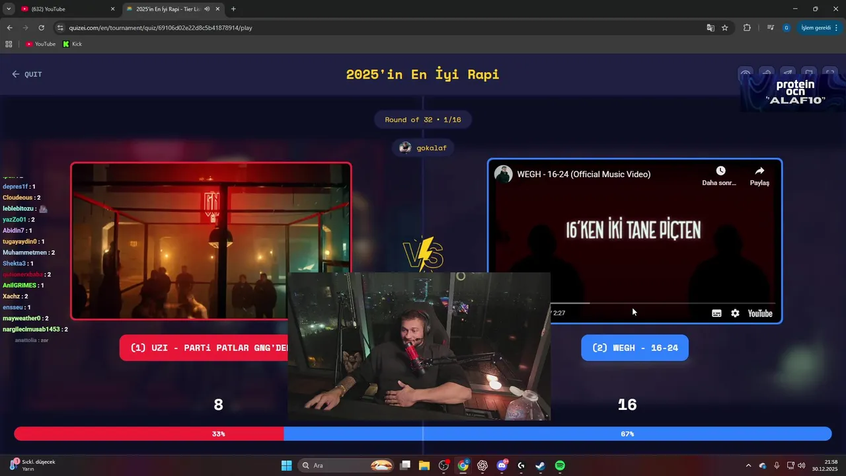
Task: Close the YouTube tab
Action: tap(112, 9)
